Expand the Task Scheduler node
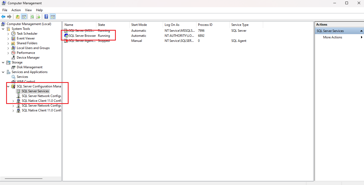Image resolution: width=364 pixels, height=185 pixels. point(8,34)
